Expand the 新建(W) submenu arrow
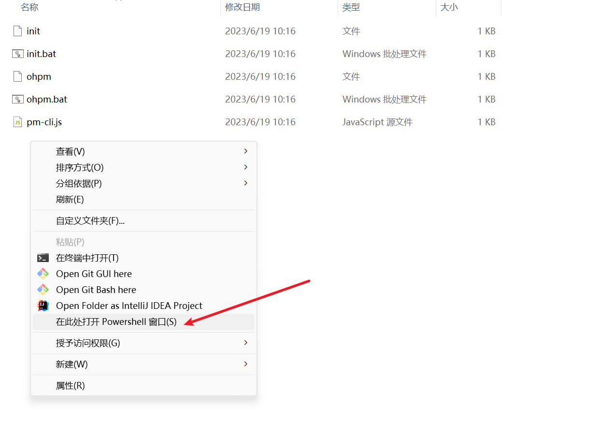613x424 pixels. 245,364
